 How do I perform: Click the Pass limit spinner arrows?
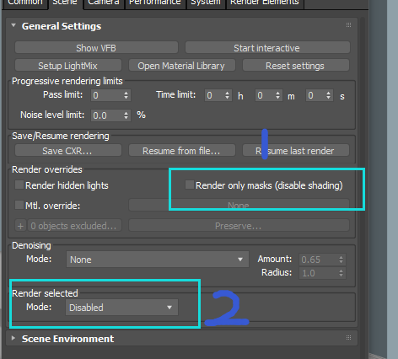(126, 95)
